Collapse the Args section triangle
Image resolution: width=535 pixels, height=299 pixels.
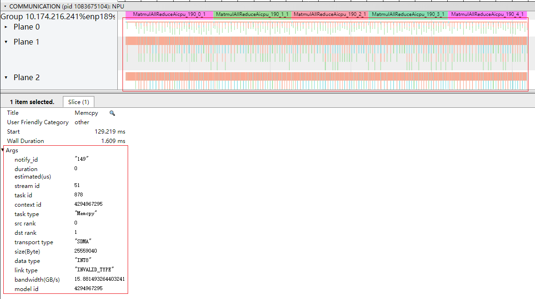[3, 150]
